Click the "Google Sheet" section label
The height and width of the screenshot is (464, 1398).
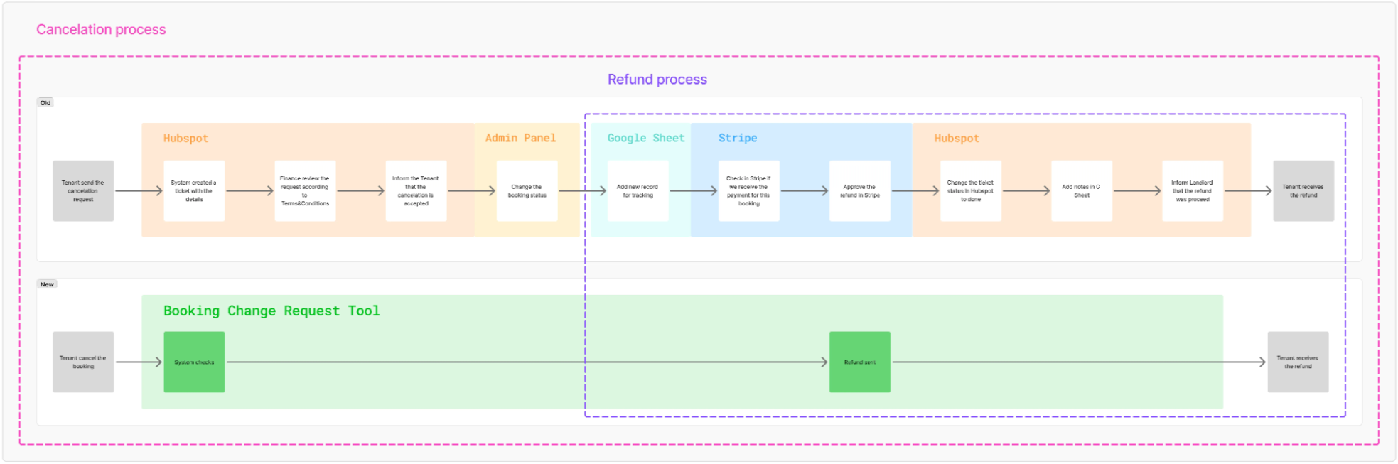point(645,138)
